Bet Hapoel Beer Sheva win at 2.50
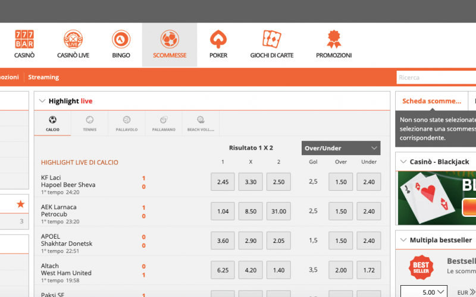This screenshot has width=476, height=297. (x=278, y=182)
